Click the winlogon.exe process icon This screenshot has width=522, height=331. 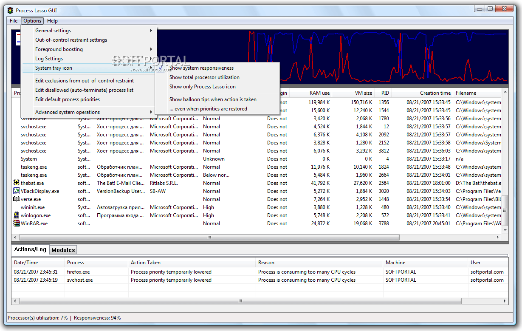[x=17, y=215]
